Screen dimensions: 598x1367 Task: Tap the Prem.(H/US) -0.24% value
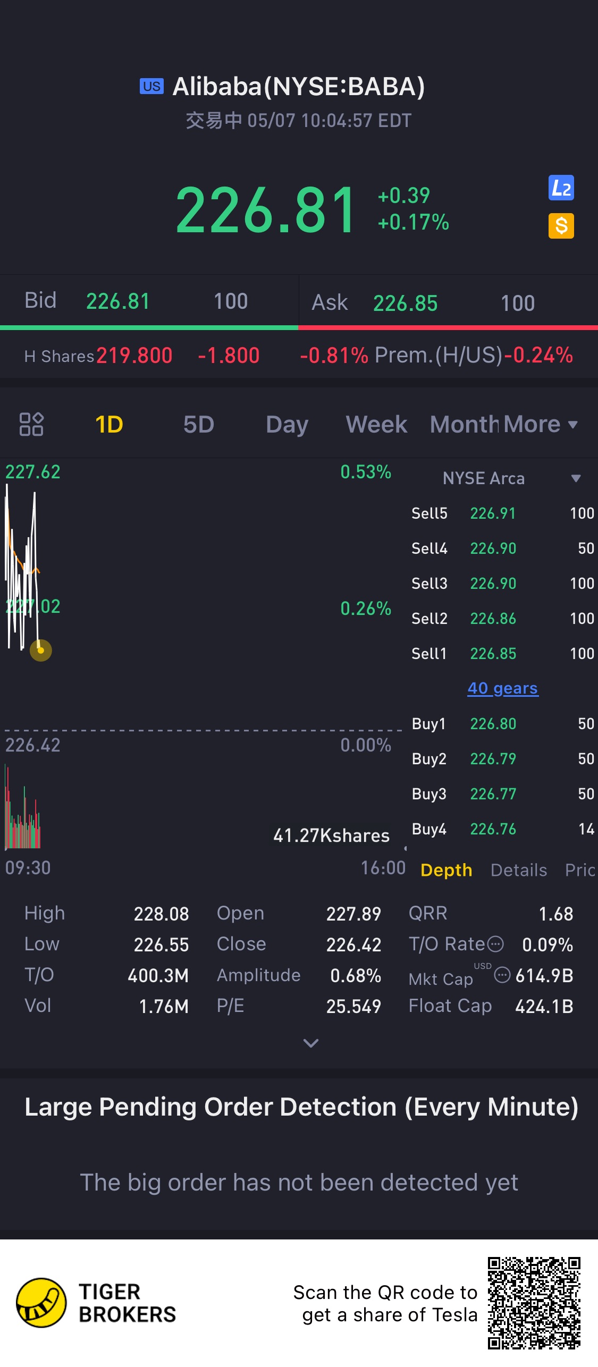538,355
